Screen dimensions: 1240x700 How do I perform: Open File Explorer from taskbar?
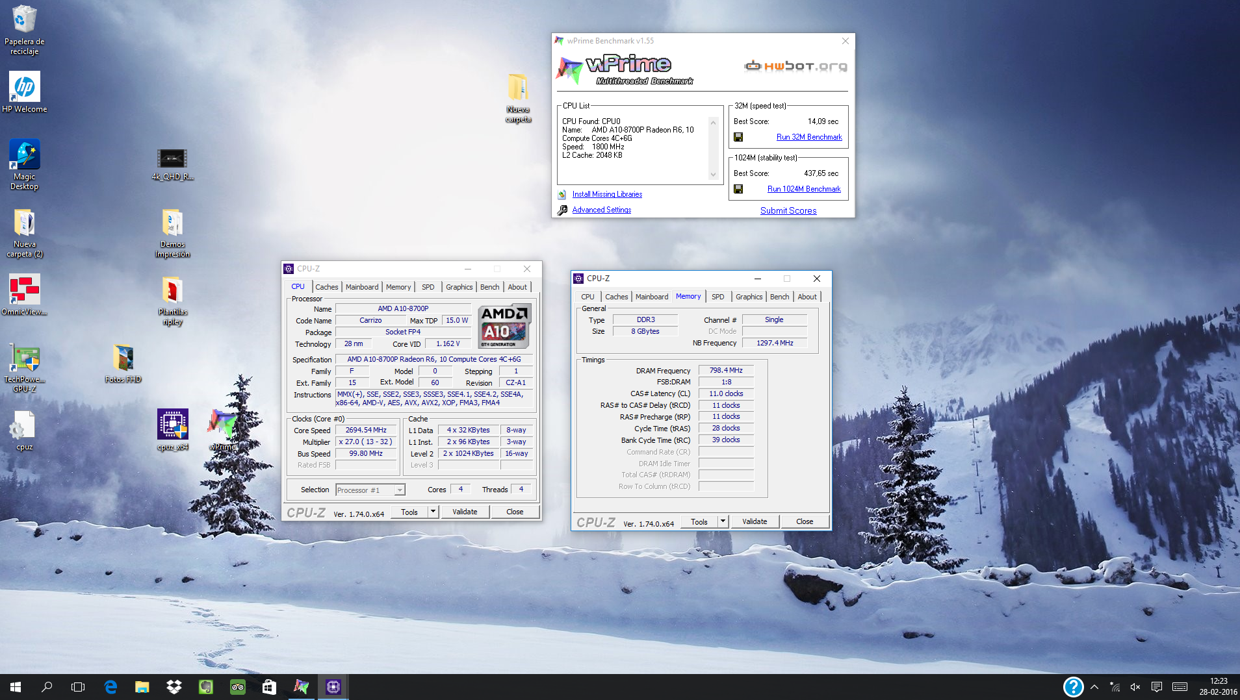pyautogui.click(x=142, y=687)
